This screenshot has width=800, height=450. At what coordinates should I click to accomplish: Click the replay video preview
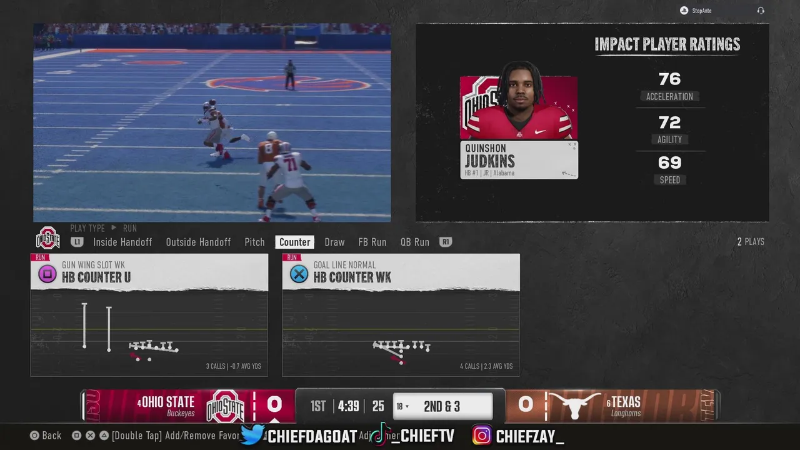tap(212, 122)
